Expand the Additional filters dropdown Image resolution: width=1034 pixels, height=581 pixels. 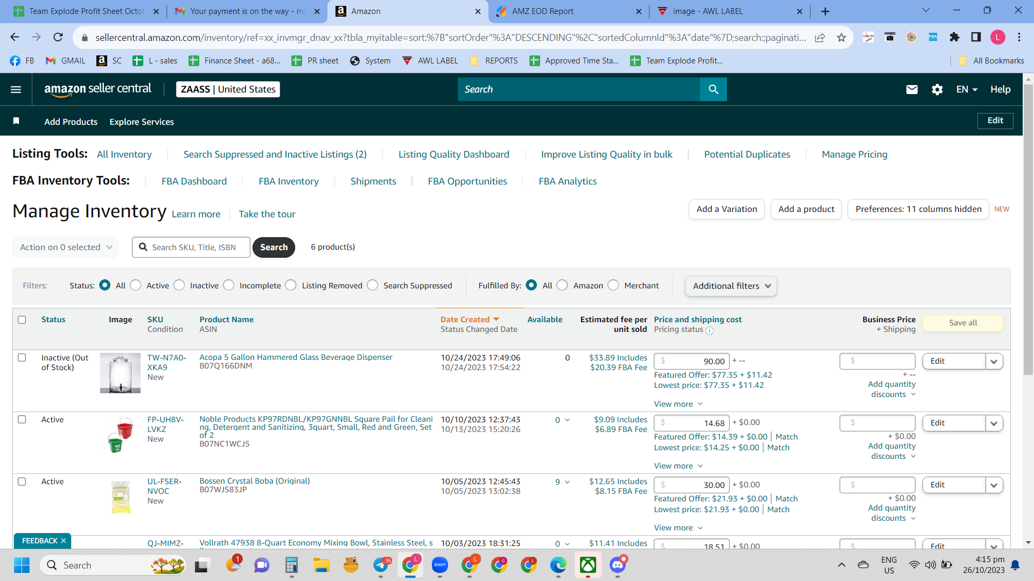[731, 286]
